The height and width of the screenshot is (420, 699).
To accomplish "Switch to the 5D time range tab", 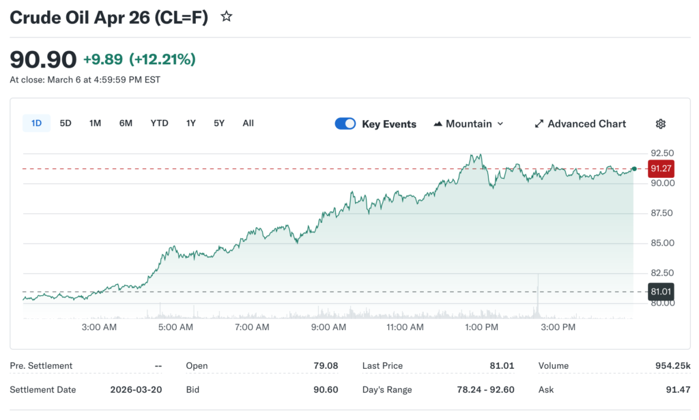I will 65,123.
